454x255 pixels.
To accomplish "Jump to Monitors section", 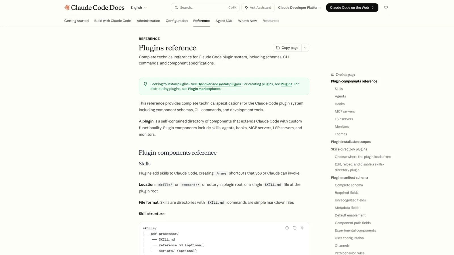I will tap(342, 127).
